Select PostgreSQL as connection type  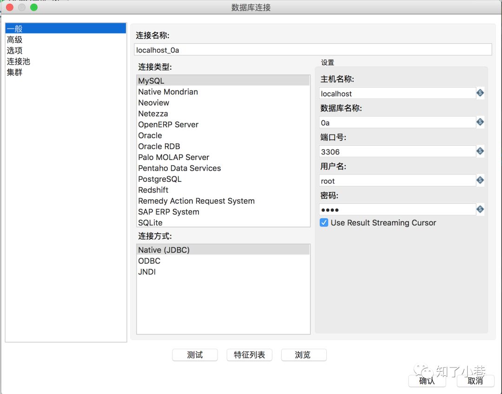tap(159, 179)
